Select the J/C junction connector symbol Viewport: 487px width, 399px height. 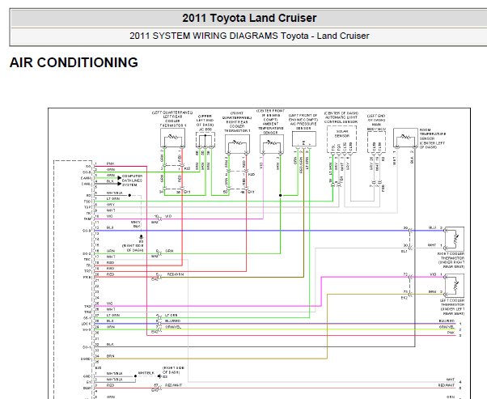pos(205,139)
